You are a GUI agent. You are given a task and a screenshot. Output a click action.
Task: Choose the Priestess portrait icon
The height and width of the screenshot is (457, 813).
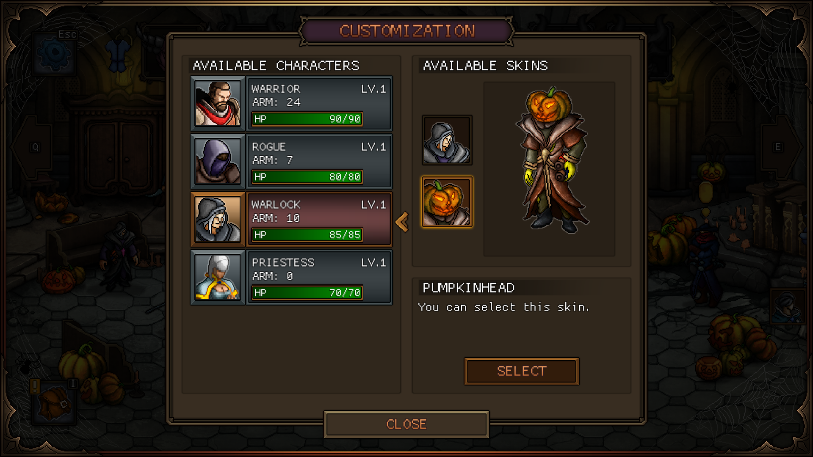218,278
